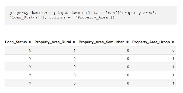This screenshot has width=183, height=93.
Task: Click the Loan_Status column header
Action: click(16, 42)
